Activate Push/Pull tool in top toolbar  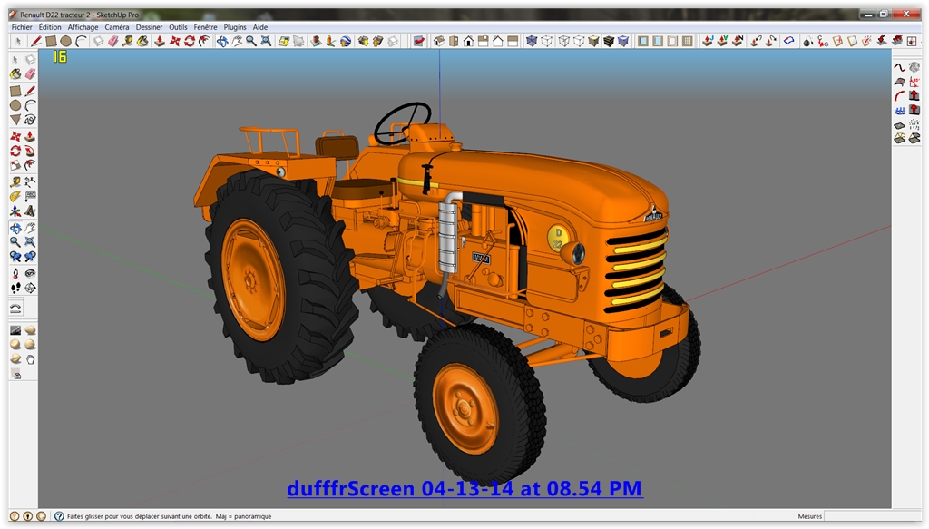click(160, 41)
